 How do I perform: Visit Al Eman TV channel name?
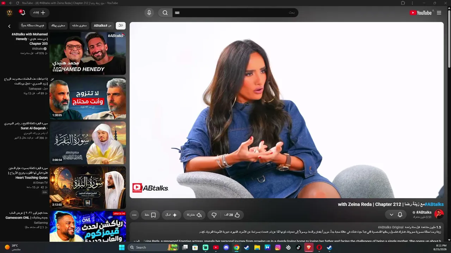point(41,183)
